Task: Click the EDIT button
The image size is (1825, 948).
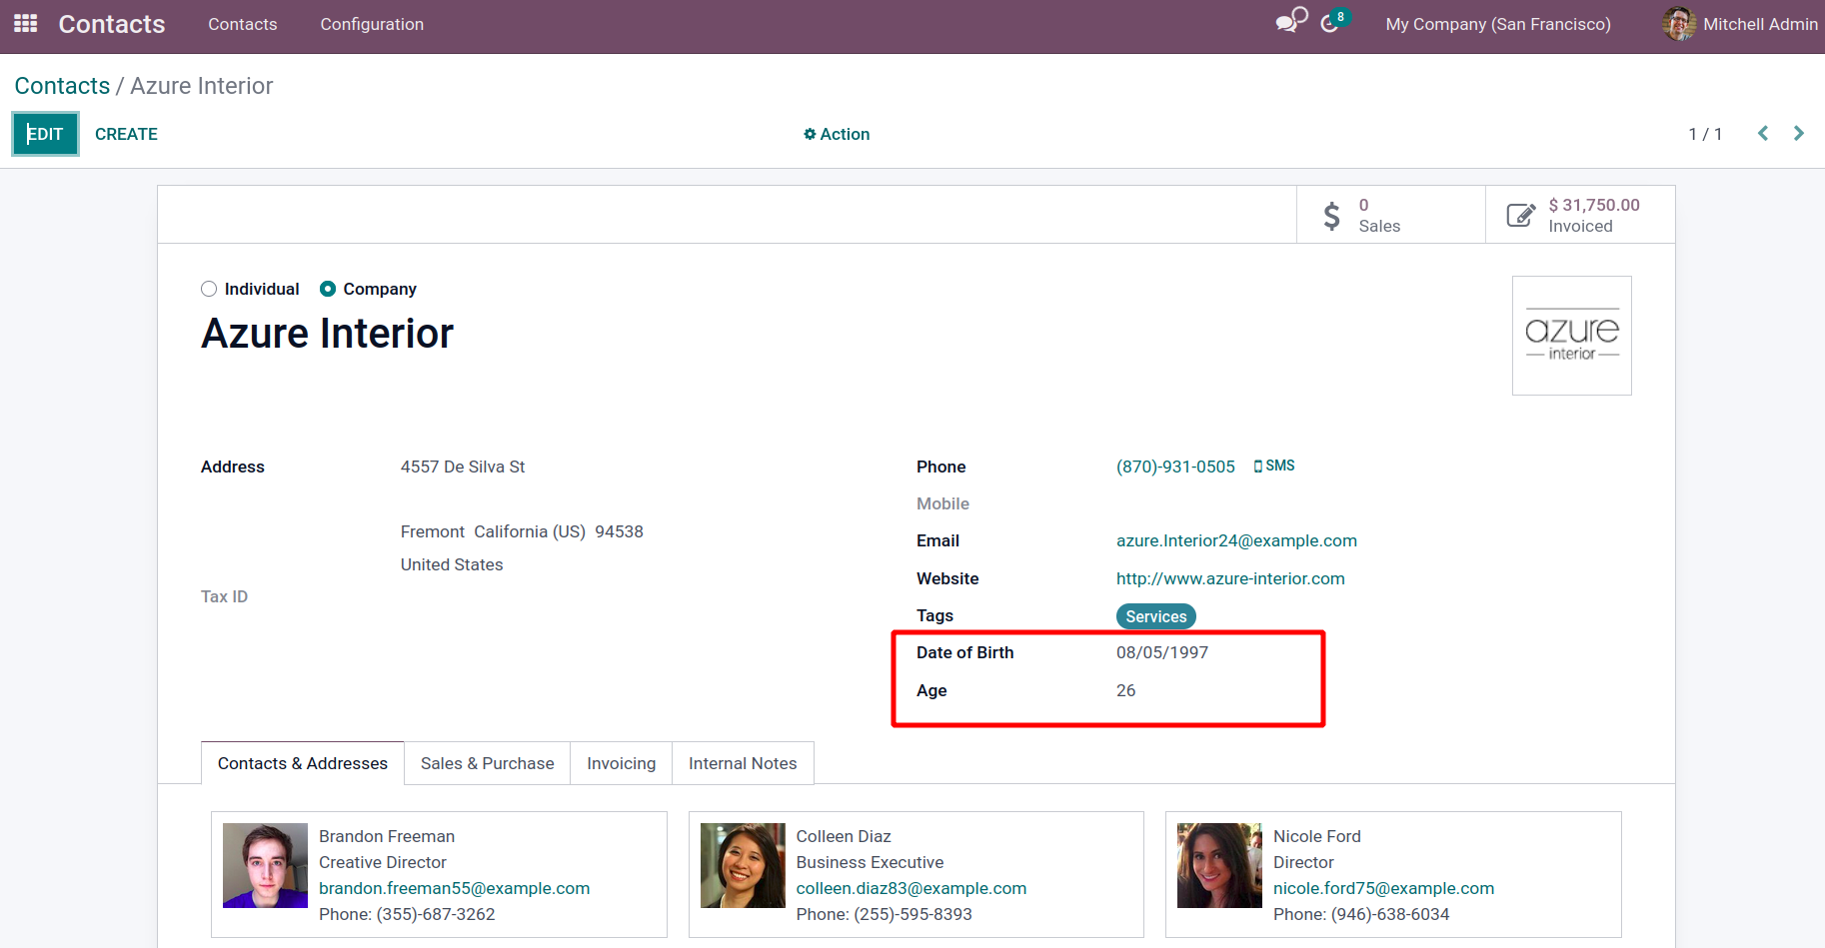Action: coord(45,134)
